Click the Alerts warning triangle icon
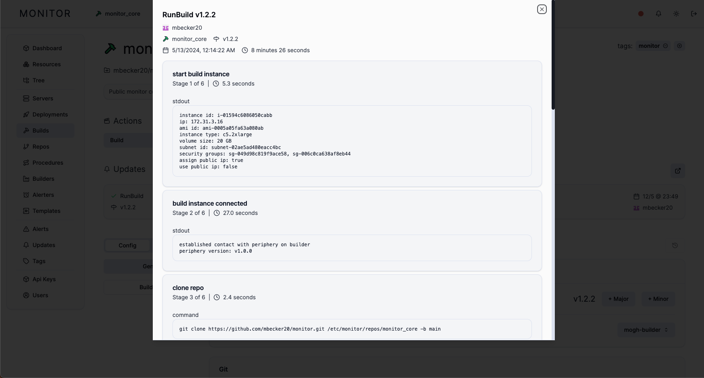The width and height of the screenshot is (704, 378). pos(26,229)
